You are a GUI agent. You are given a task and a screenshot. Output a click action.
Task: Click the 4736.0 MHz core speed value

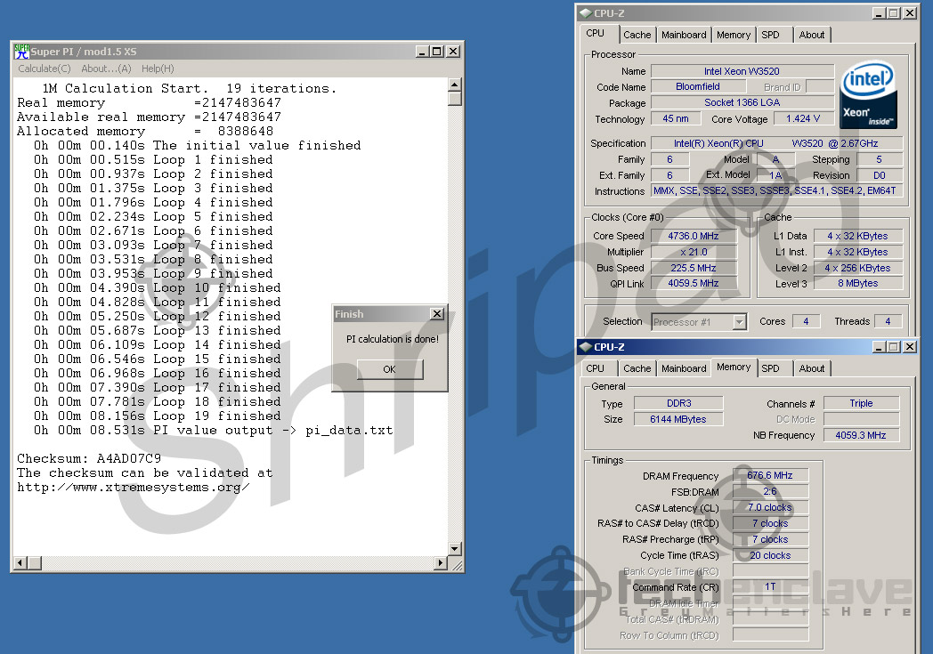[x=694, y=236]
